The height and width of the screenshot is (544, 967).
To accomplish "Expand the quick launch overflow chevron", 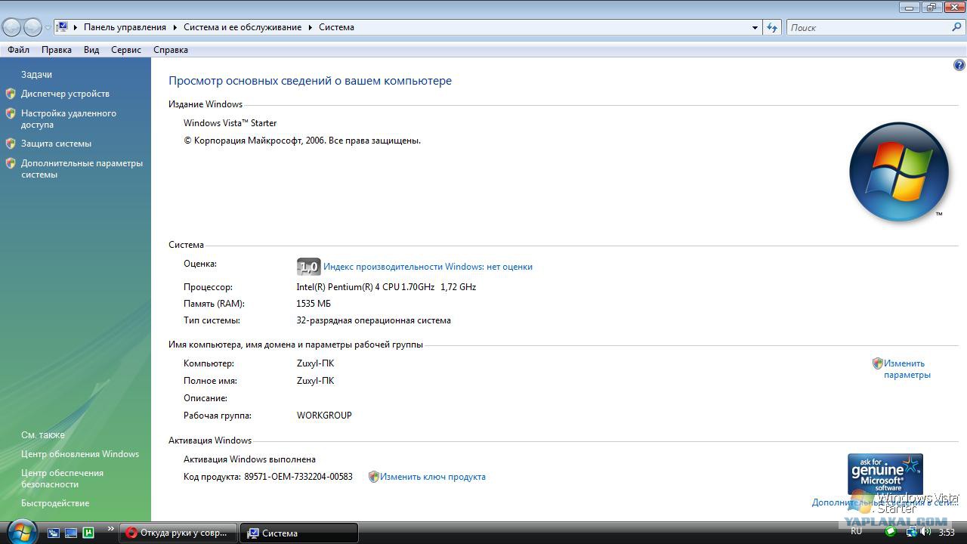I will pyautogui.click(x=111, y=529).
